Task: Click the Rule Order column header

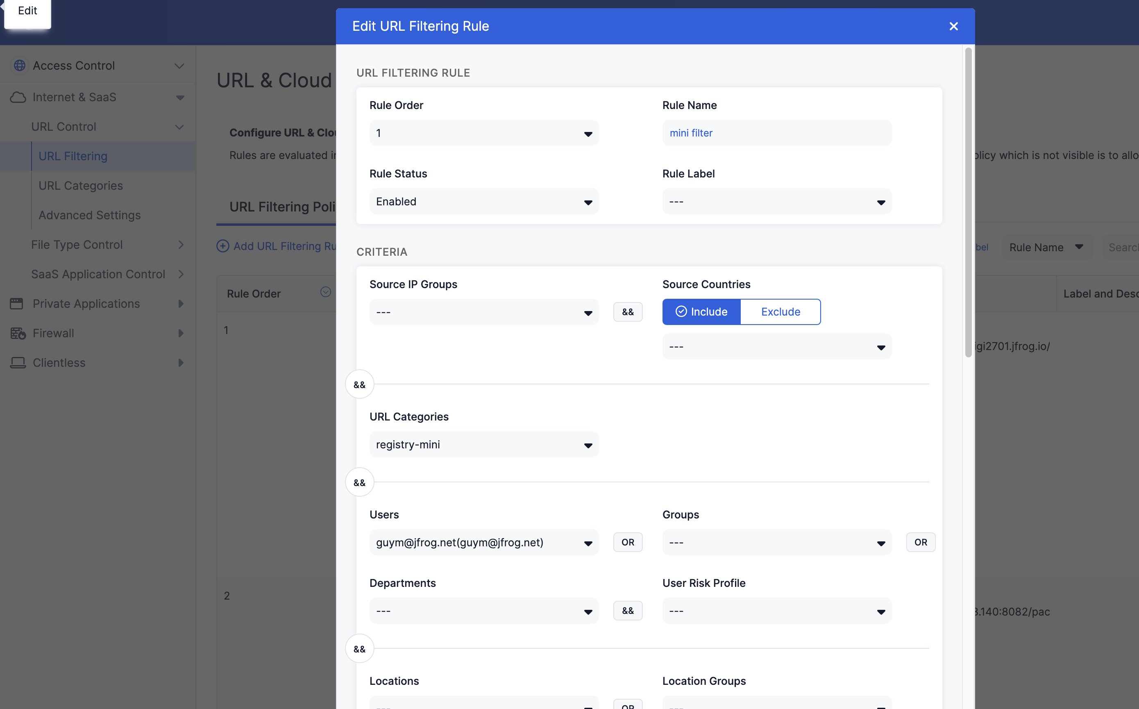Action: [x=254, y=294]
